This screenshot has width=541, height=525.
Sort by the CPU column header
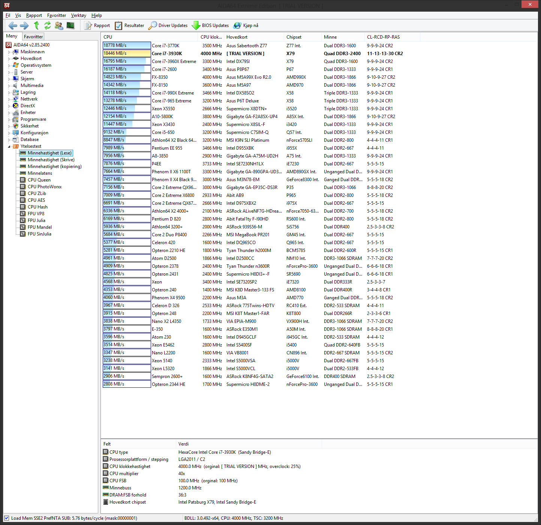pyautogui.click(x=149, y=37)
